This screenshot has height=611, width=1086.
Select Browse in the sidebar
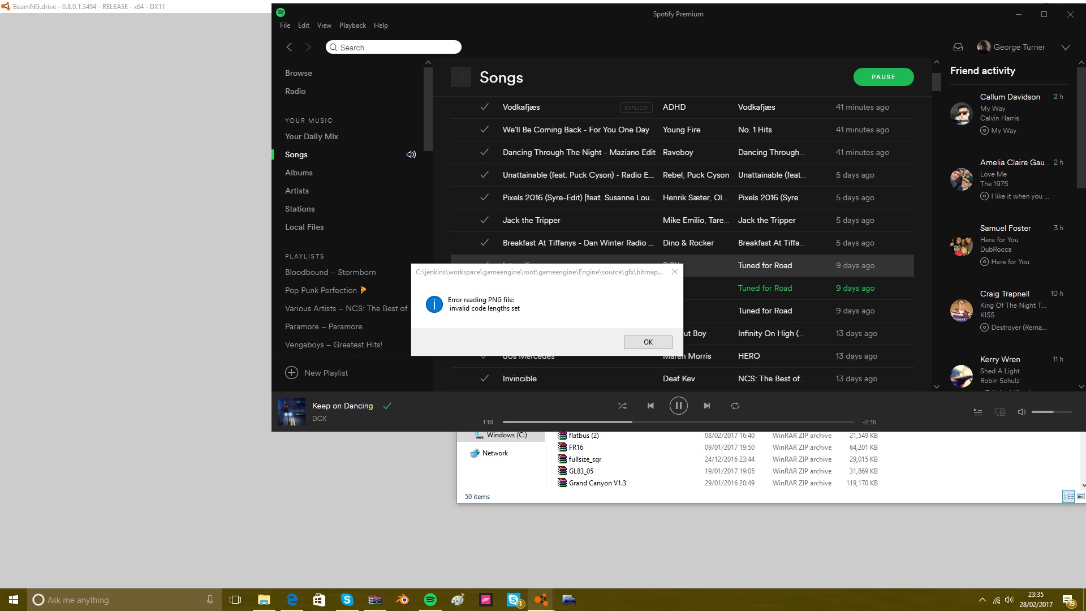[299, 73]
